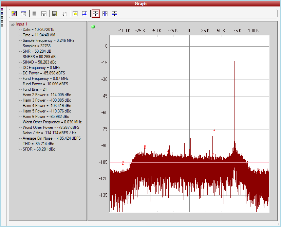281x227 pixels.
Task: Click harmonic marker 4 on the spectrum
Action: coord(213,154)
